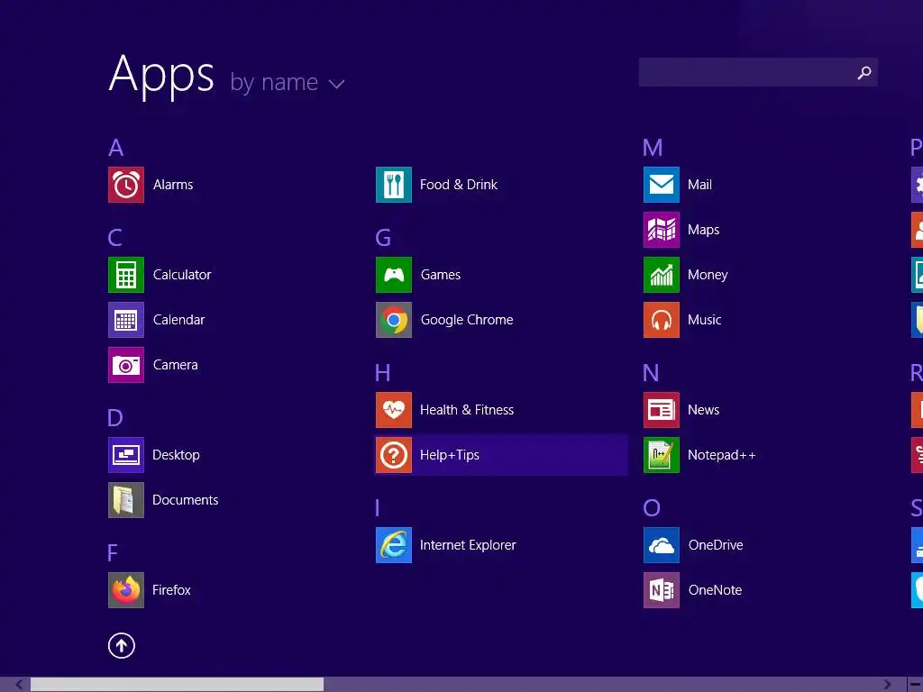
Task: Open the Calendar app icon
Action: coord(126,320)
